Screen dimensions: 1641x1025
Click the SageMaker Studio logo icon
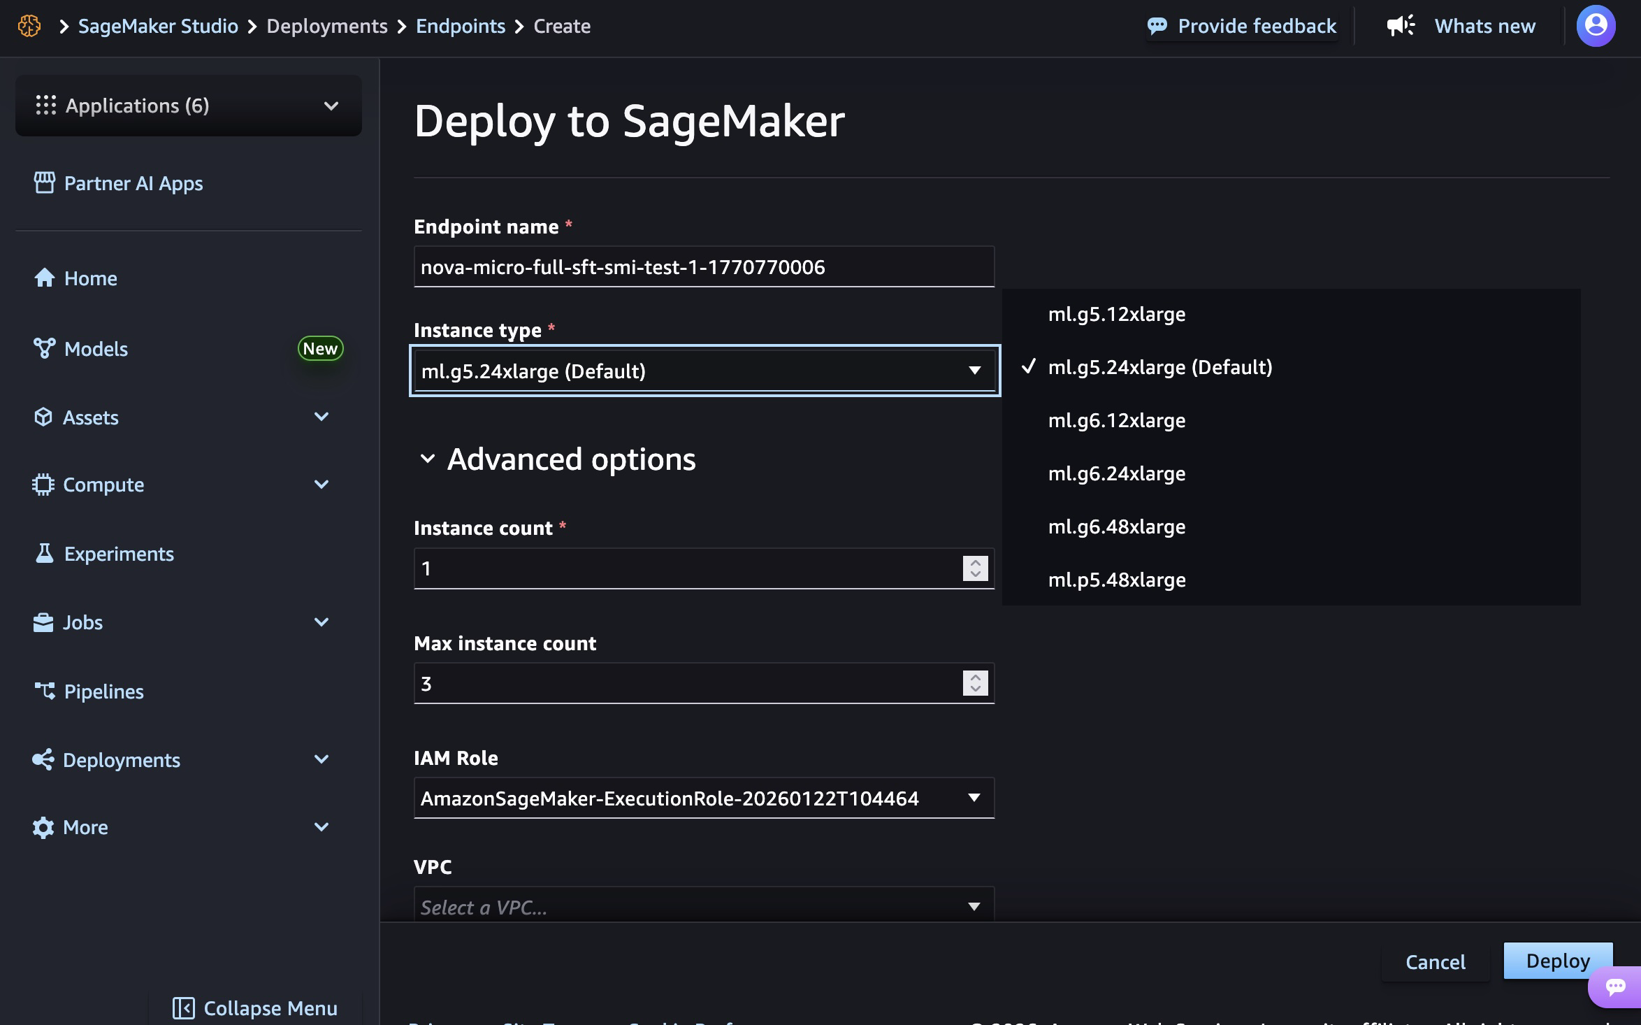(x=29, y=25)
